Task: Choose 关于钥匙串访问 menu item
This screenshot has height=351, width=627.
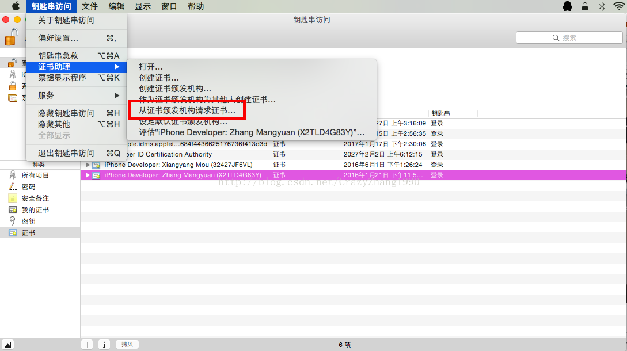Action: click(76, 20)
